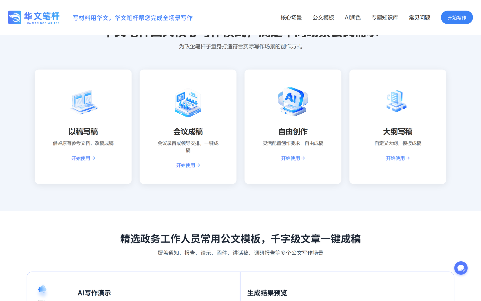
Task: Select the 以稿写稿 card title
Action: pyautogui.click(x=83, y=132)
